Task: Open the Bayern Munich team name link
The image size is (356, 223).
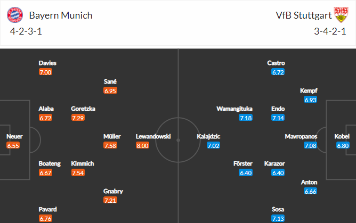Action: pyautogui.click(x=61, y=15)
